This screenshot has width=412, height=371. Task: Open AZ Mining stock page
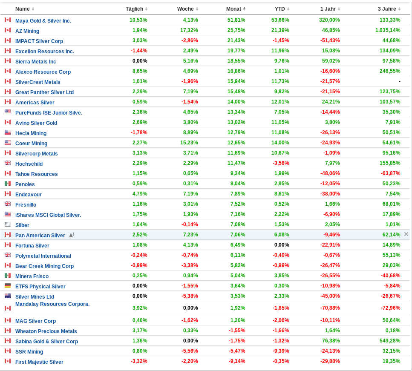tap(27, 31)
